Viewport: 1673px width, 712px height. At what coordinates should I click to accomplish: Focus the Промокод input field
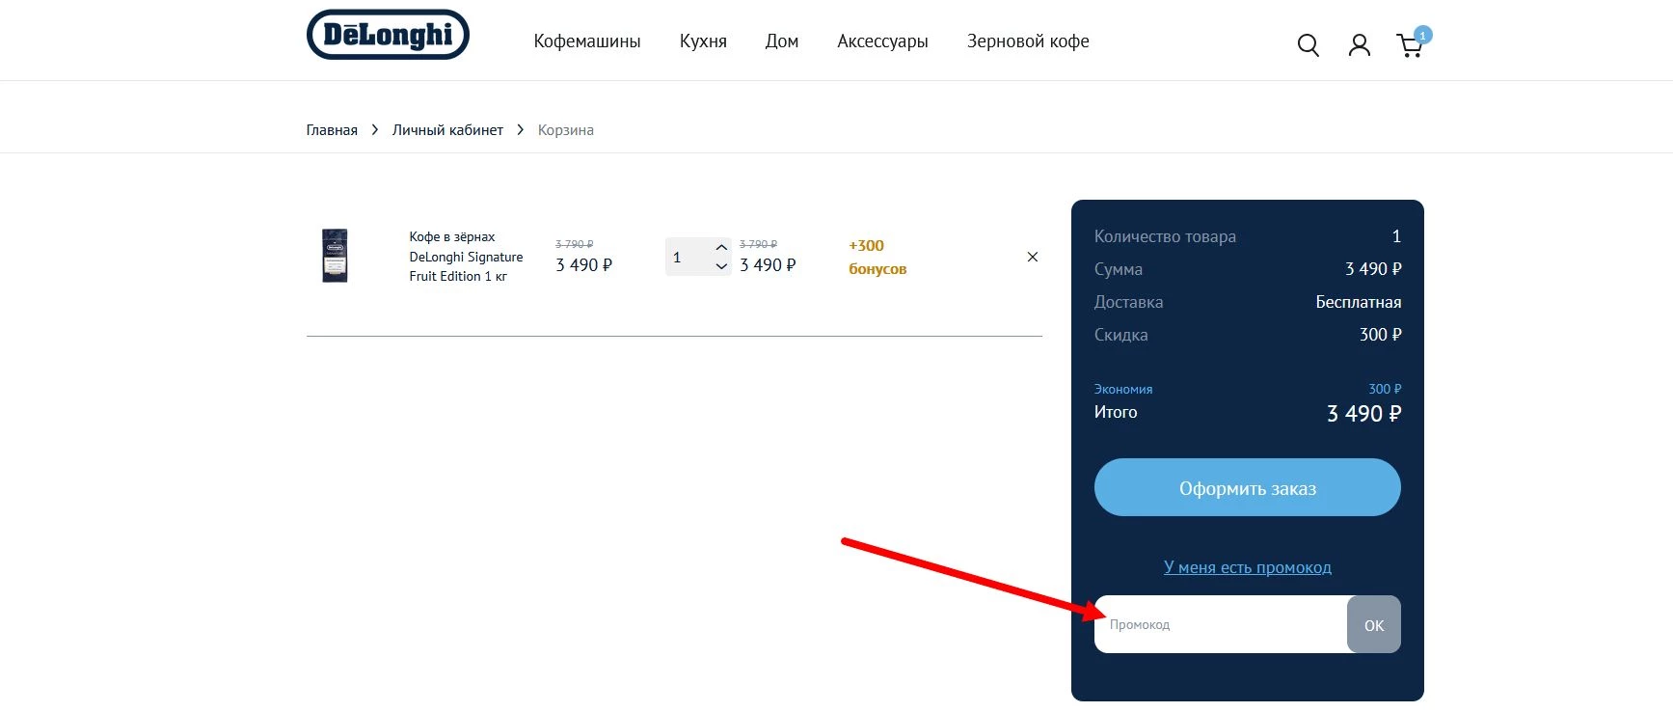pos(1220,624)
